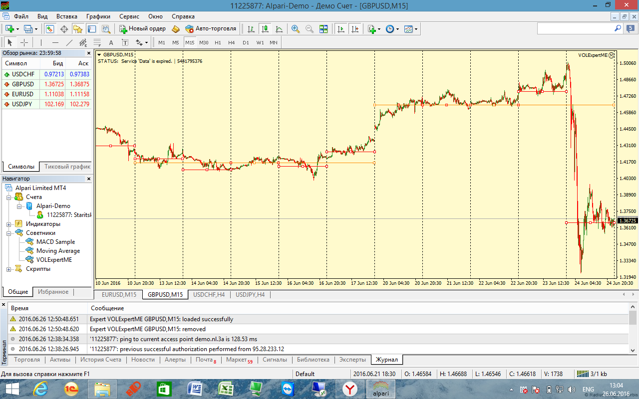Select the Text (A) drawing tool
This screenshot has height=399, width=639.
pos(111,42)
